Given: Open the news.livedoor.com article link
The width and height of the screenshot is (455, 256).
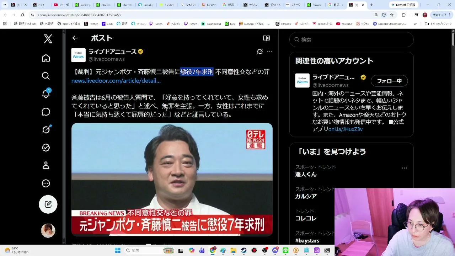Looking at the screenshot, I should 116,81.
